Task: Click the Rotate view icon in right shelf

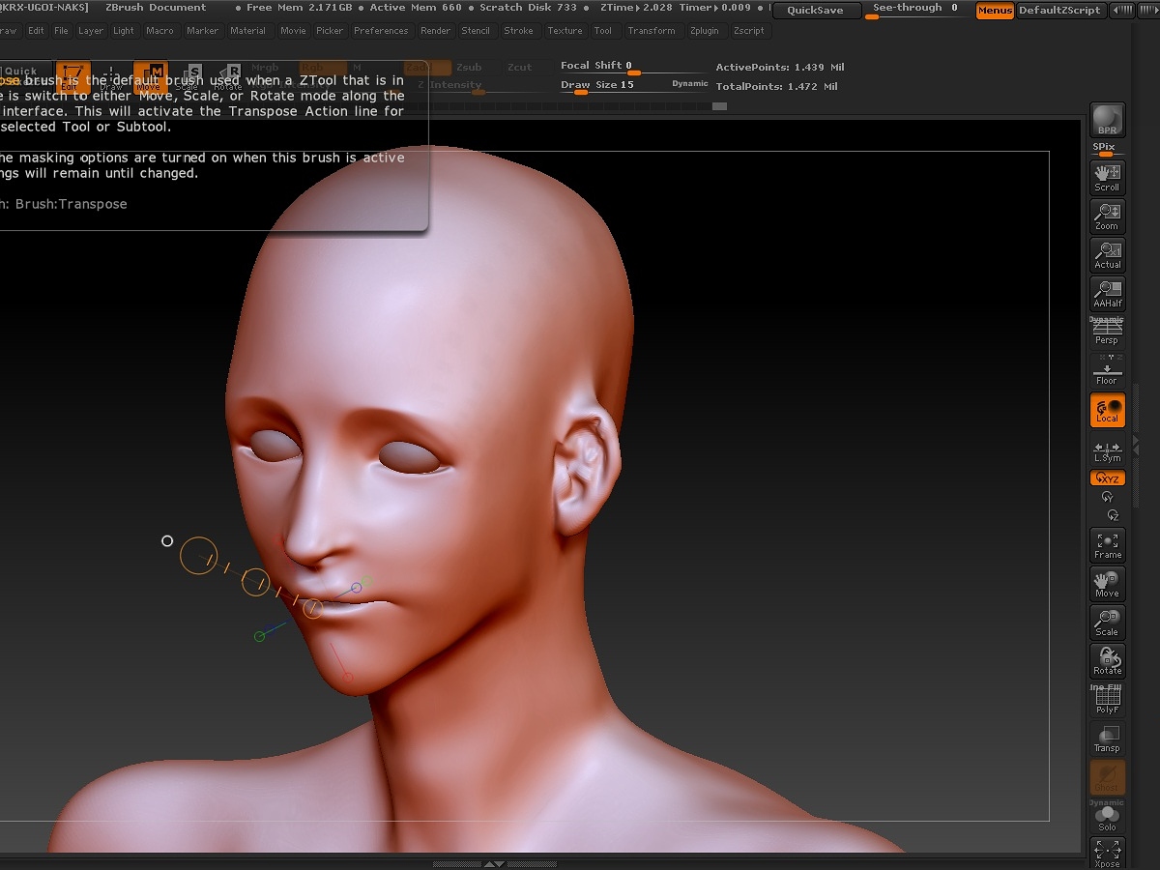Action: tap(1107, 661)
